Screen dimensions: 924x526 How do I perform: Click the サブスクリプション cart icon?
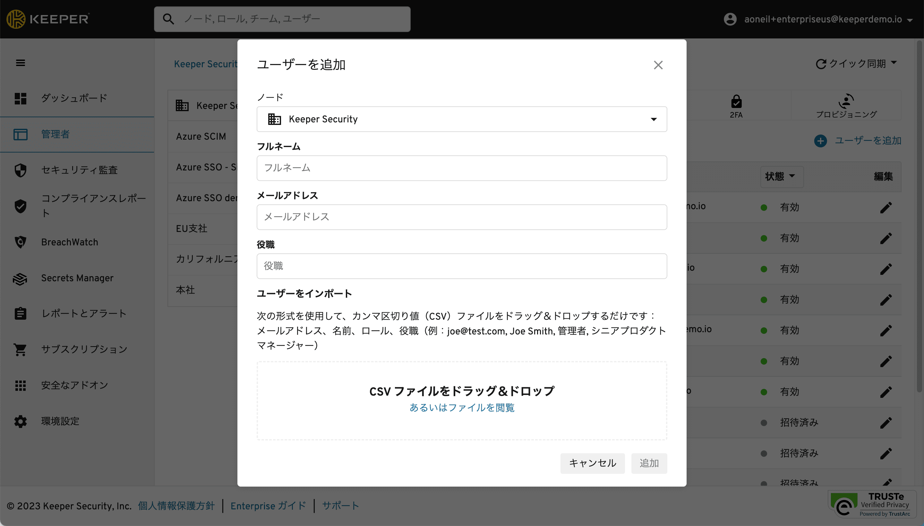20,349
